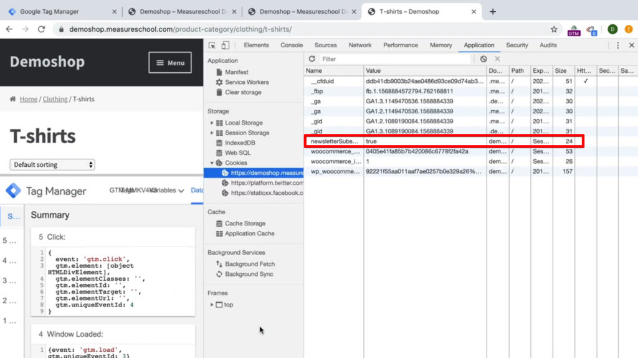Open Summary item in Tag Manager sidebar

tap(12, 216)
